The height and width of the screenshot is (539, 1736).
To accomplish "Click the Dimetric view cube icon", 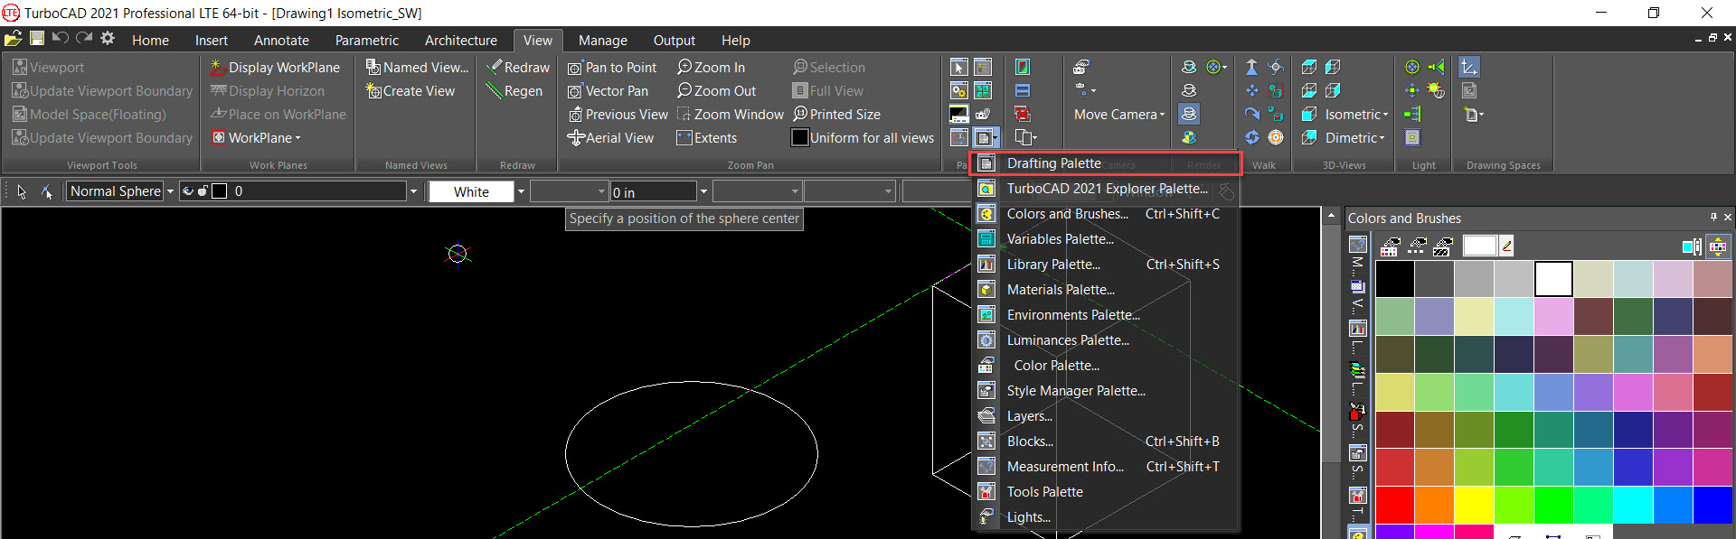I will (1308, 137).
